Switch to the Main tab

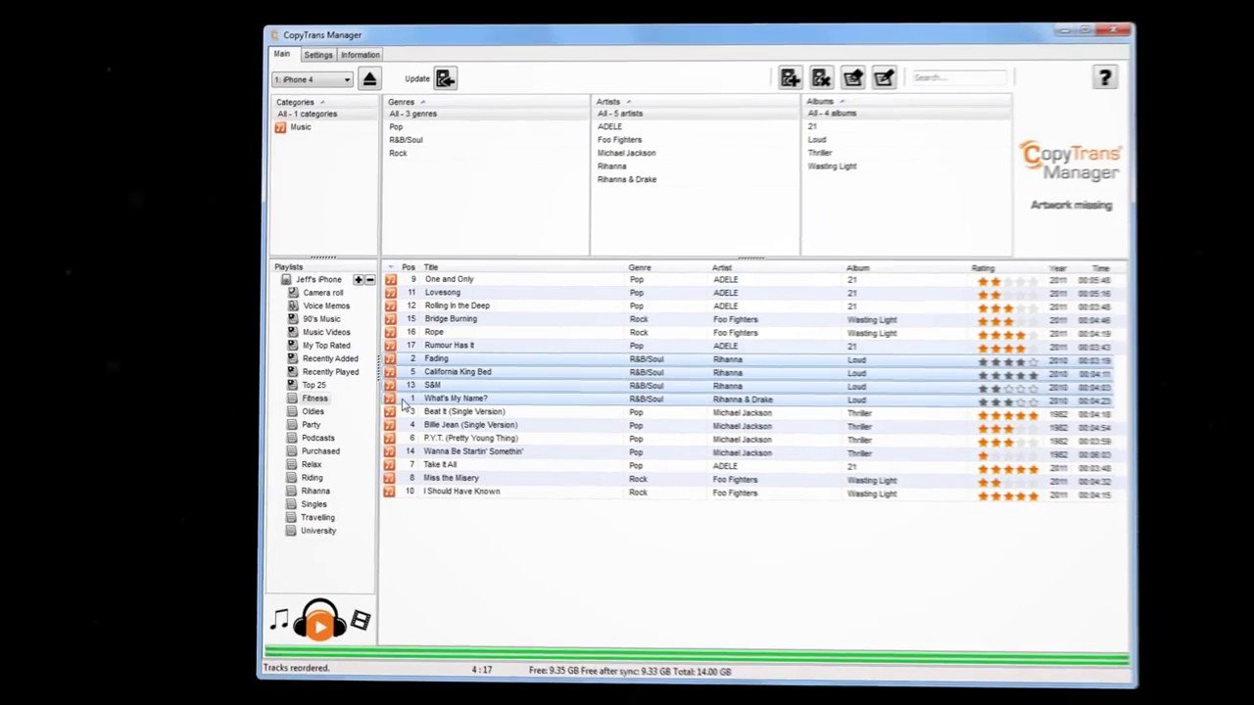282,54
